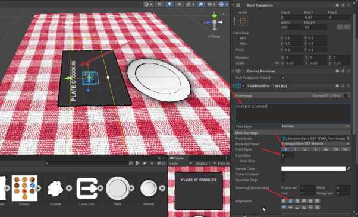
Task: Enable Color Gradient checkbox
Action: point(283,174)
